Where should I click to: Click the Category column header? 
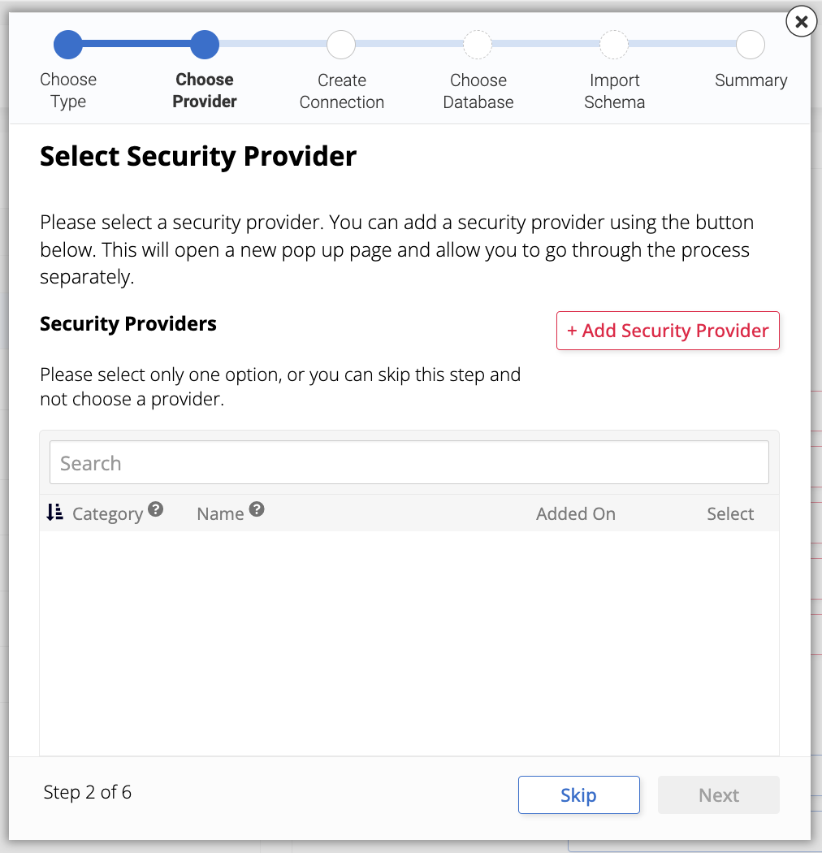coord(109,513)
